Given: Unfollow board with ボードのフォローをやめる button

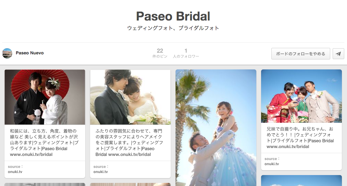Looking at the screenshot, I should pyautogui.click(x=300, y=54).
